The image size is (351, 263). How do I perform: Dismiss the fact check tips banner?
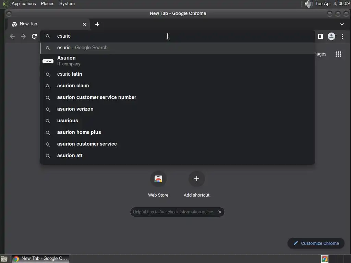pyautogui.click(x=220, y=212)
